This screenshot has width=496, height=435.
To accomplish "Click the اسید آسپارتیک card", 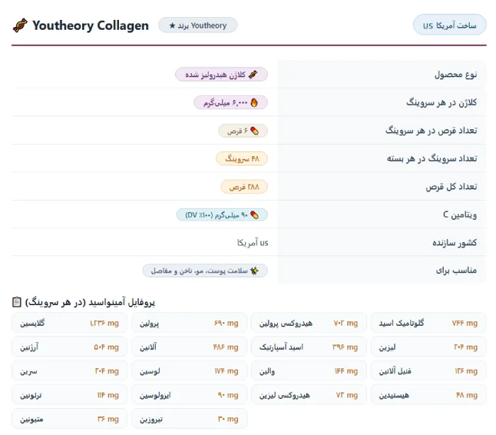I will (309, 347).
